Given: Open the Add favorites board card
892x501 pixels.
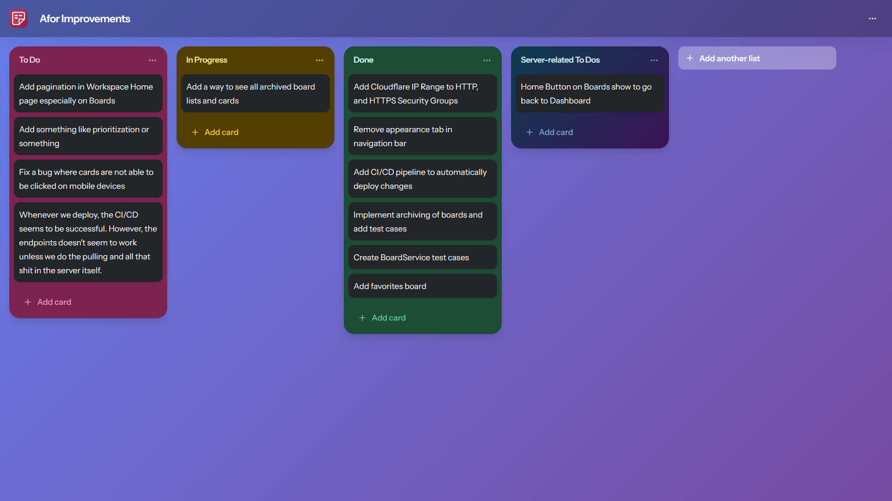Looking at the screenshot, I should tap(423, 286).
